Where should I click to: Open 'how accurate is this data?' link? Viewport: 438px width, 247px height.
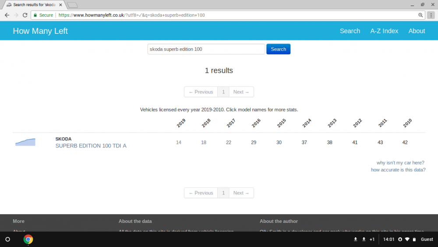coord(398,170)
